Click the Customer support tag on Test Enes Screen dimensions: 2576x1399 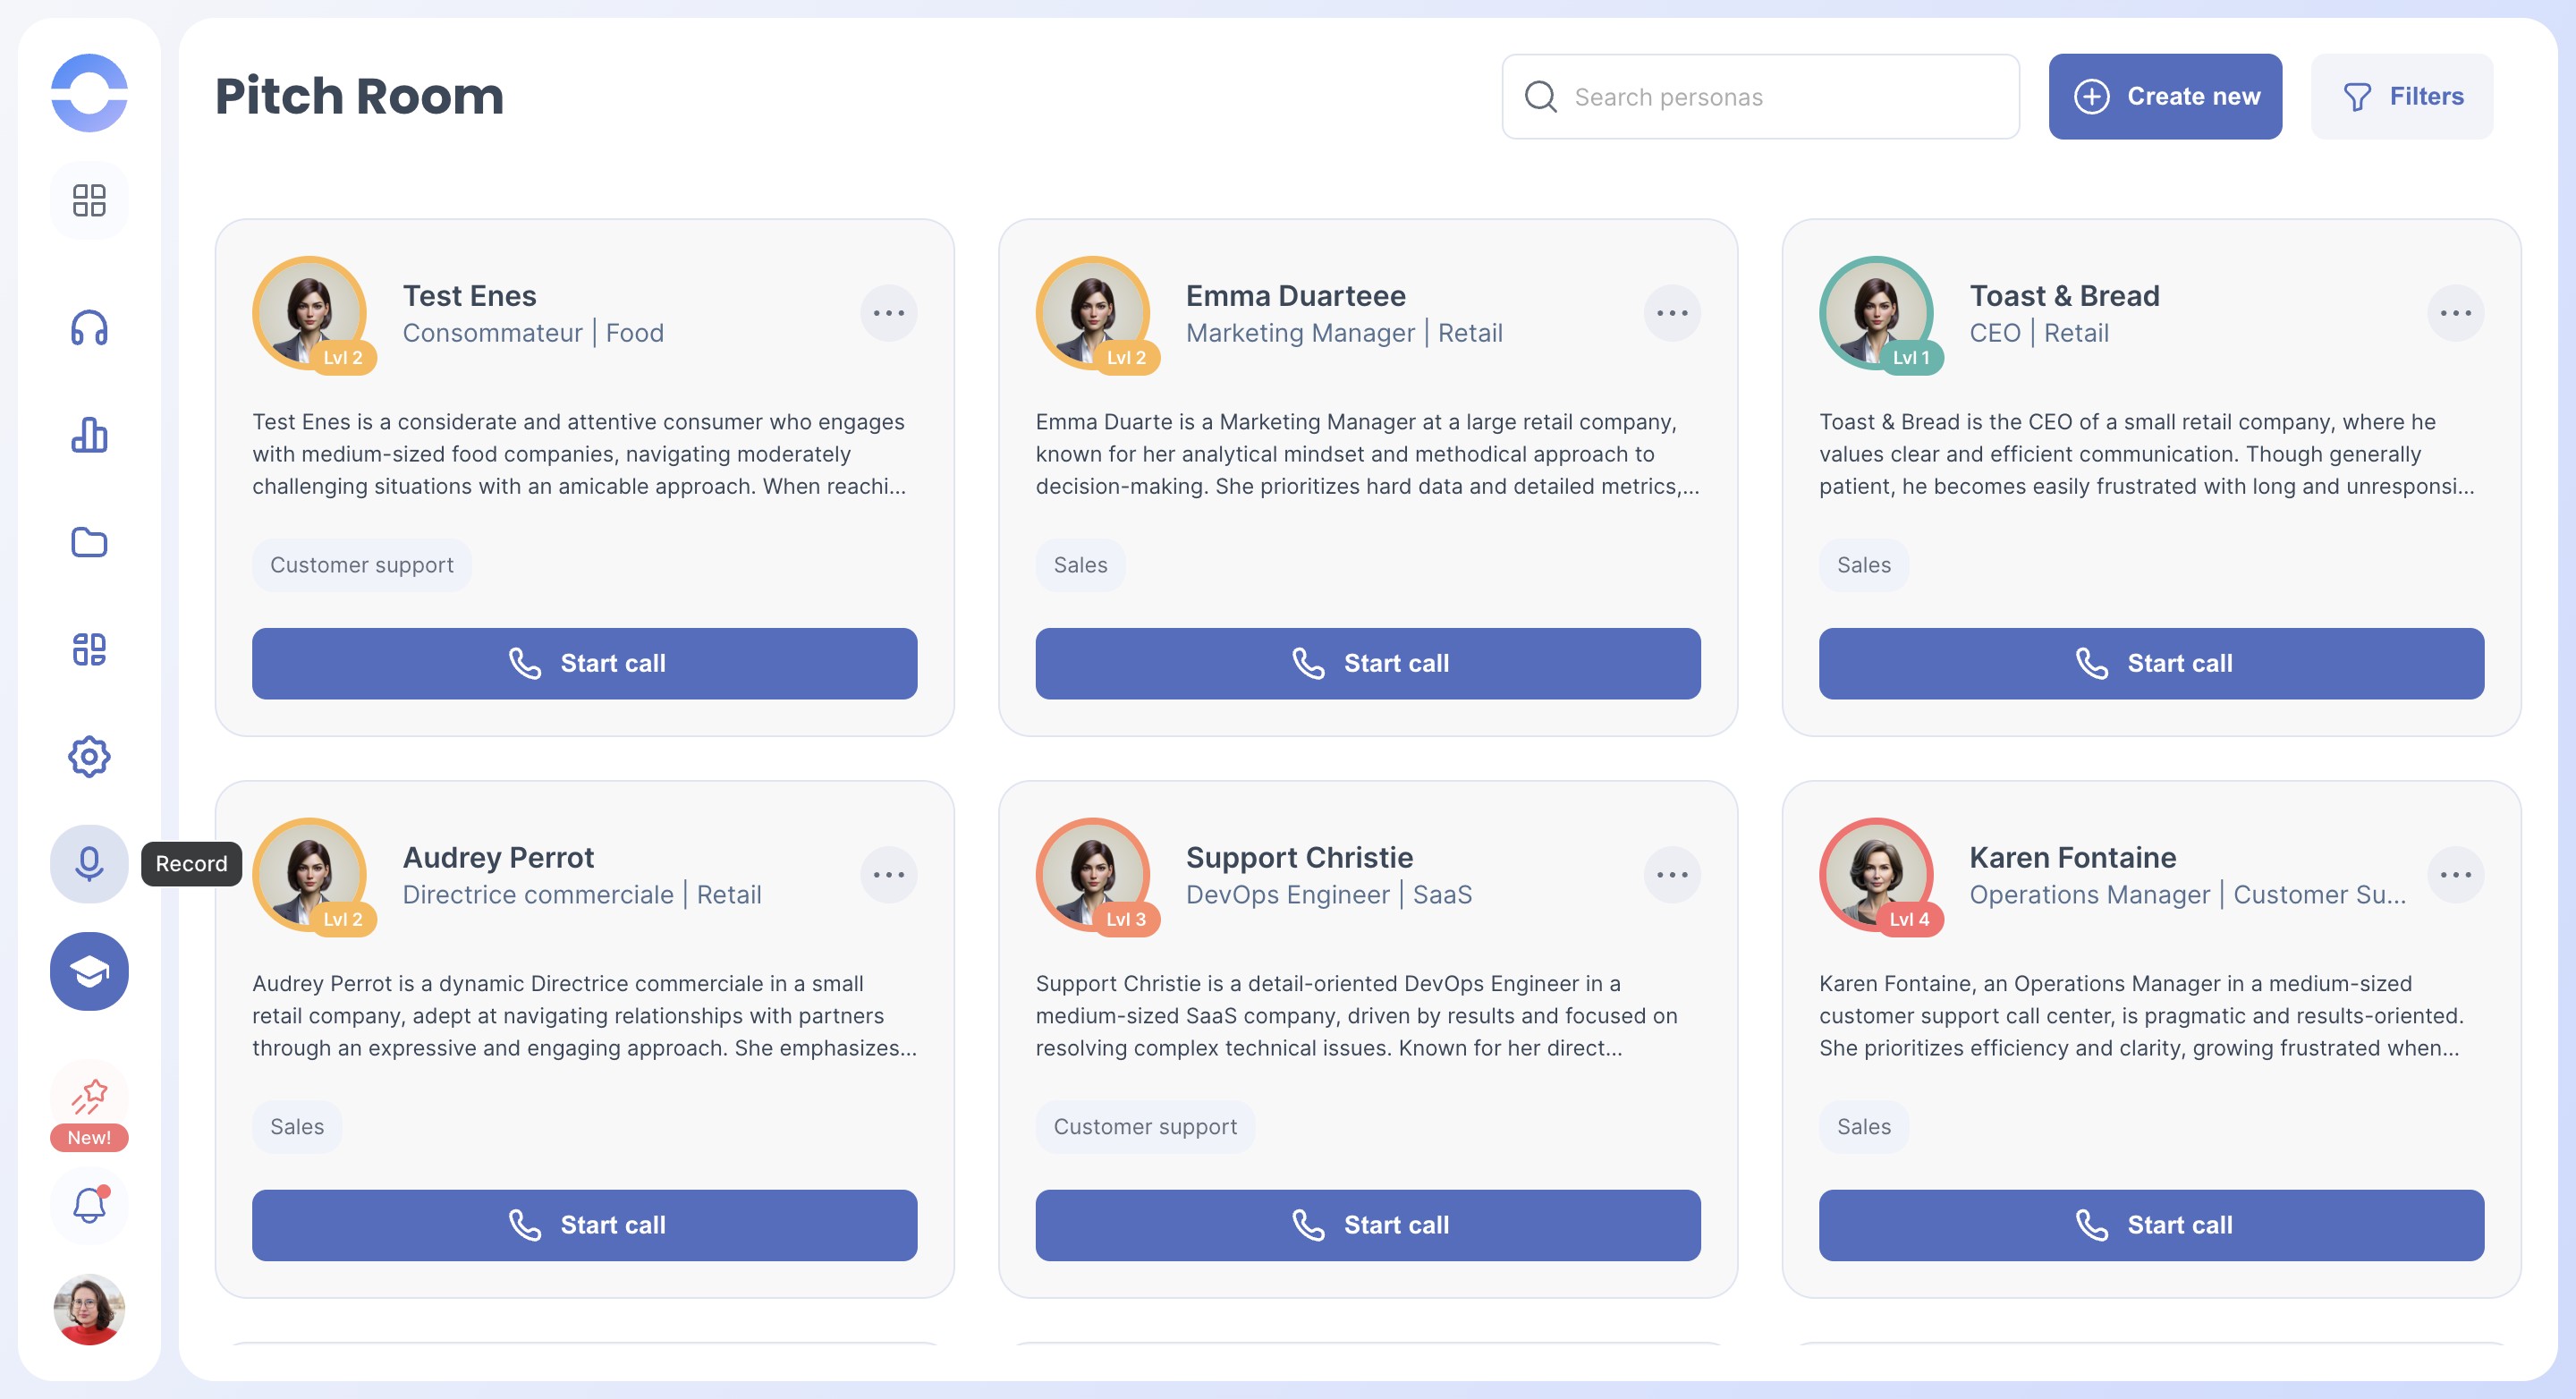pos(361,565)
